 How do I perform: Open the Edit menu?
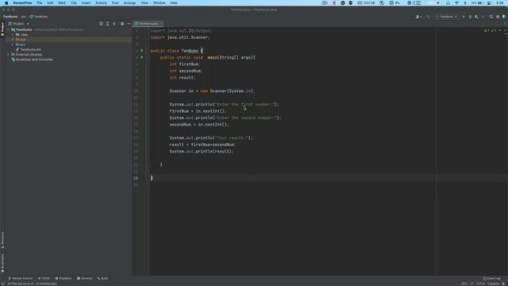point(50,3)
